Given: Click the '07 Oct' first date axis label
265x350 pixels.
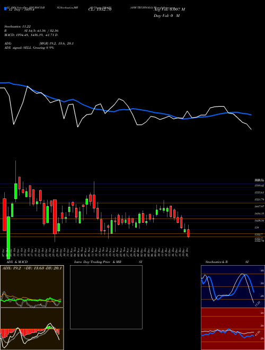Looking at the screenshot, I should pos(4,252).
